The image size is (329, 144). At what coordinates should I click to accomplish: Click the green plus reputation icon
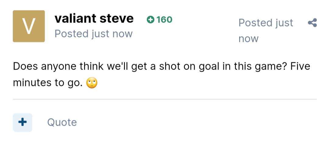click(150, 20)
